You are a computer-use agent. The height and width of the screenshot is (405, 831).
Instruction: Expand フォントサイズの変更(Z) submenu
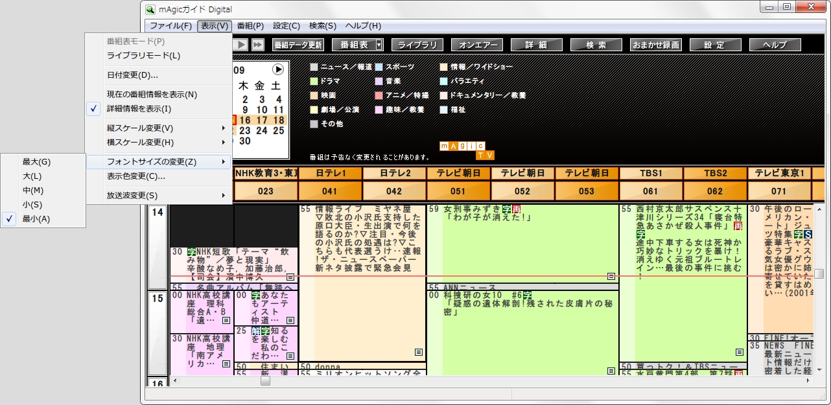(159, 162)
